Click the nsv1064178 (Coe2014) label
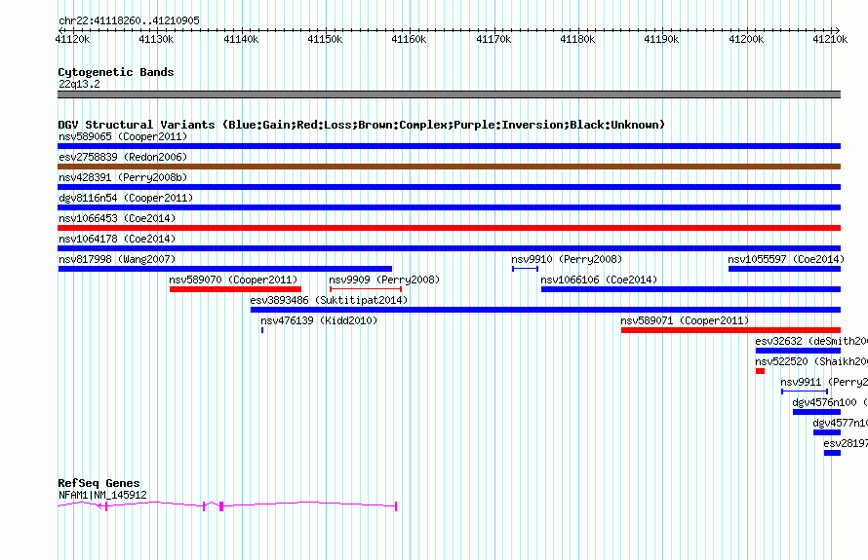 click(x=117, y=239)
